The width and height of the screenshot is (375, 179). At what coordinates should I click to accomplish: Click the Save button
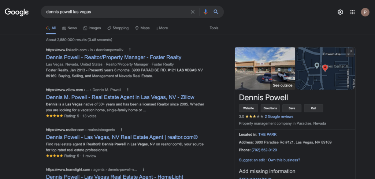pyautogui.click(x=292, y=108)
